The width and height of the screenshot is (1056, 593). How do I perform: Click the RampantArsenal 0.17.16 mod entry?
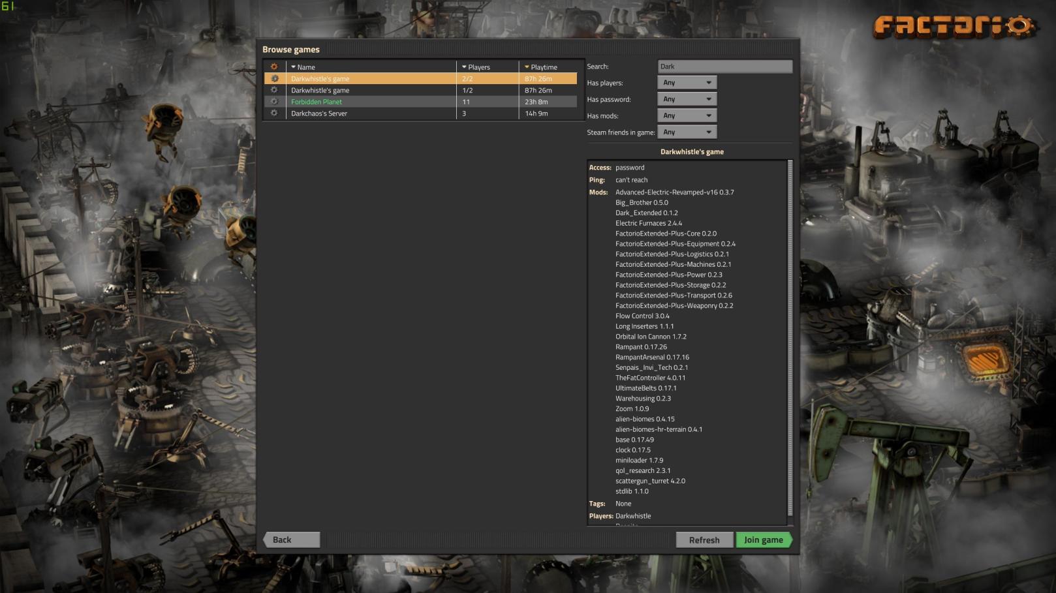(x=652, y=357)
